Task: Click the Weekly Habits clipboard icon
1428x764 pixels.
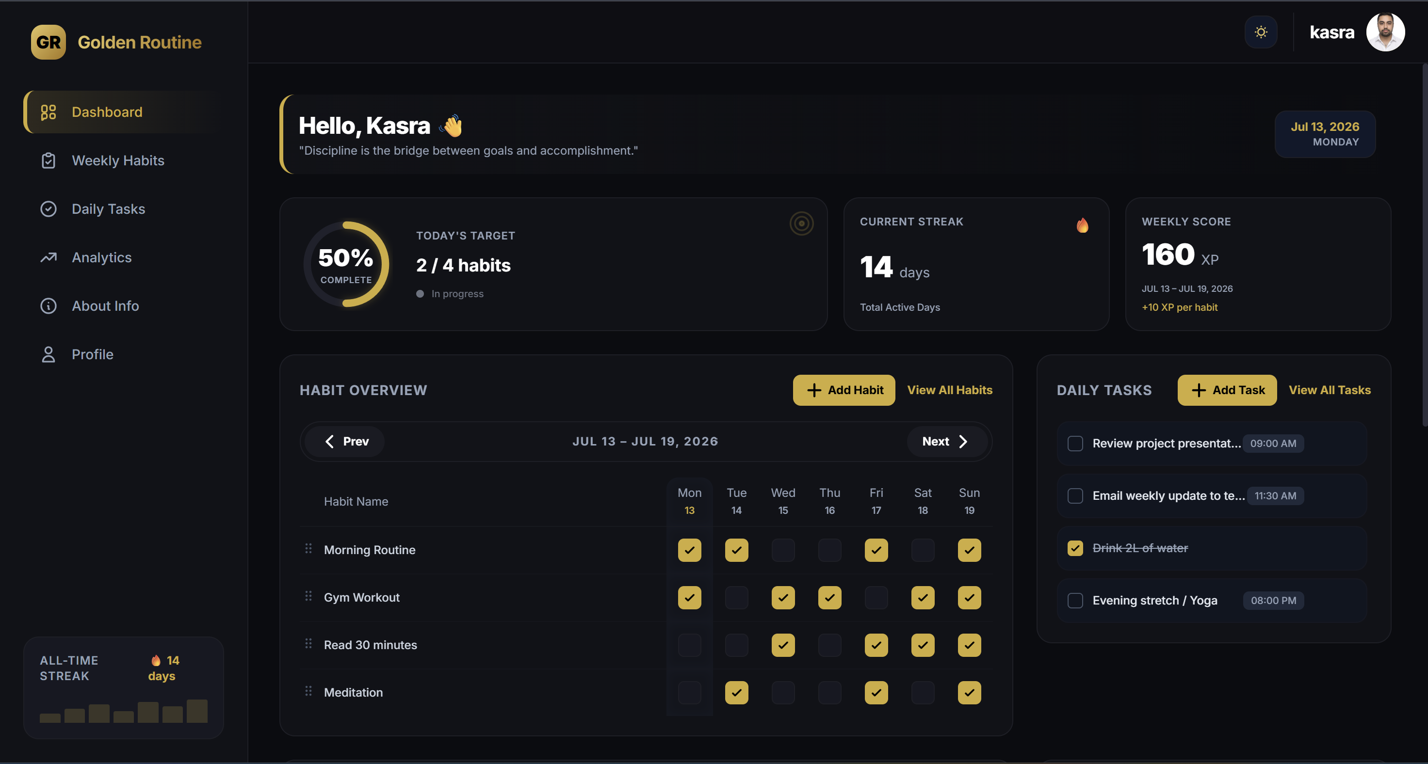Action: coord(48,160)
